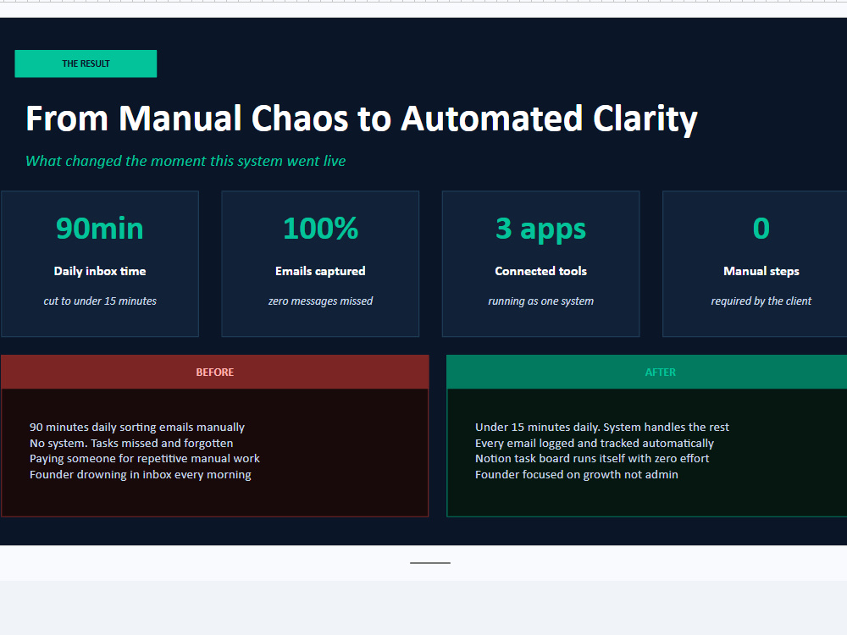Click line Founder drowning in inbox every morning

tap(141, 475)
